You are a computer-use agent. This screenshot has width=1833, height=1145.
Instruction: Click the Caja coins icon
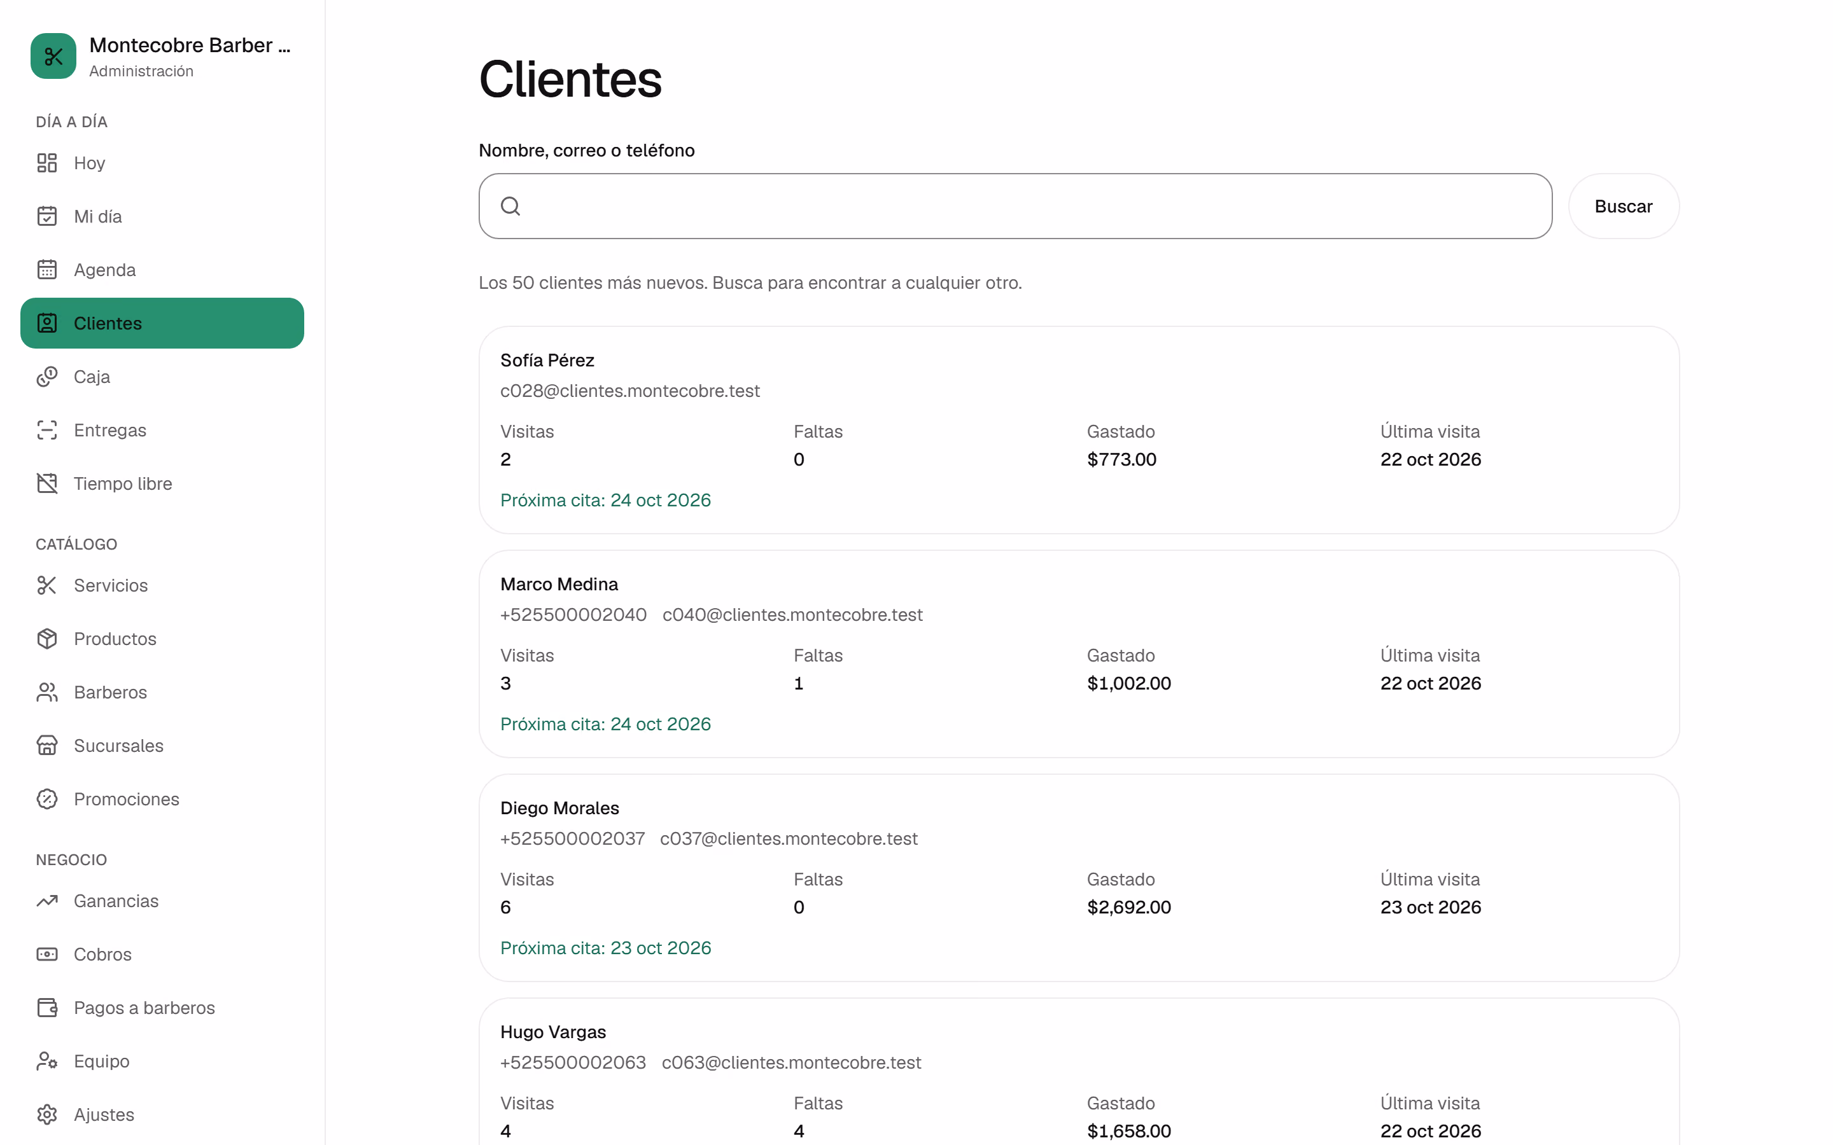pos(47,377)
